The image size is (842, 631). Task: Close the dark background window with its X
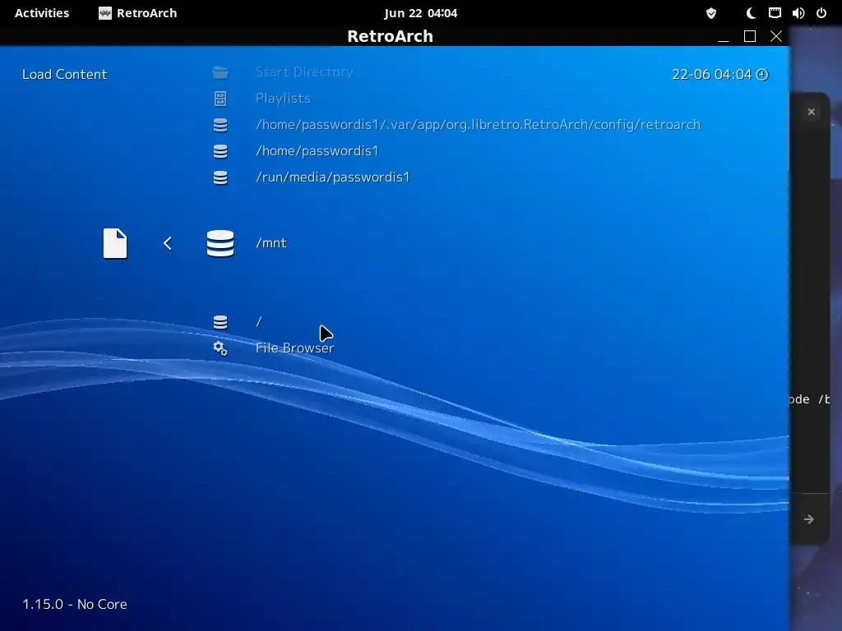click(x=812, y=112)
